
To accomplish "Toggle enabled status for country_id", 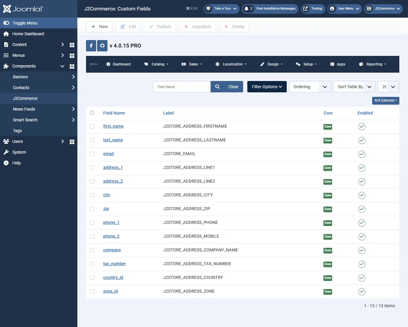I will (362, 278).
